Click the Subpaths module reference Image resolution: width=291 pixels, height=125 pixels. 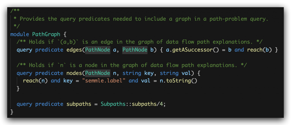[113, 104]
